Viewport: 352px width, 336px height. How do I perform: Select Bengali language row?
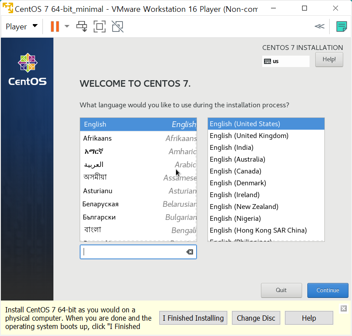138,230
